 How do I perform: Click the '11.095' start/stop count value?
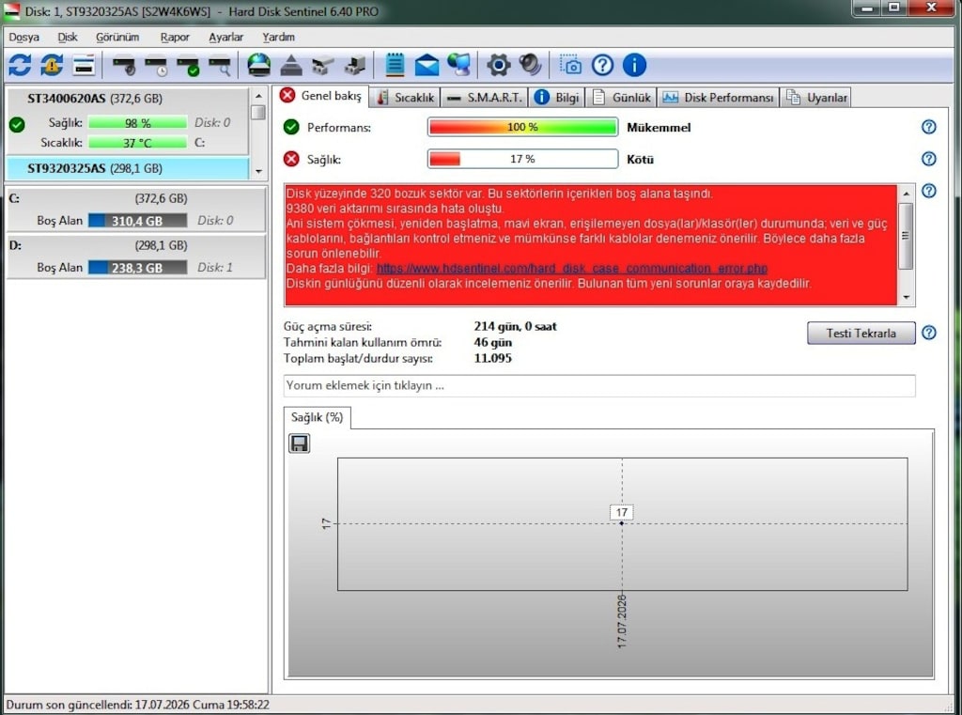[x=492, y=358]
